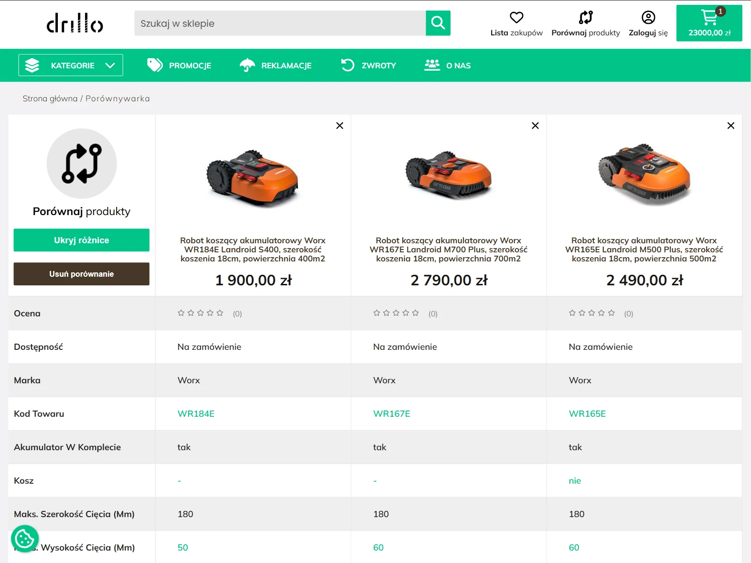This screenshot has height=563, width=751.
Task: Toggle Ukryj różnice button
Action: point(81,240)
